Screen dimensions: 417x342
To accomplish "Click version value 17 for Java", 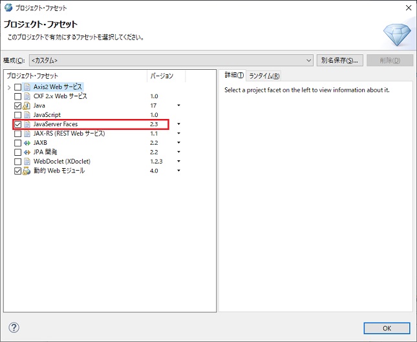I will (153, 105).
